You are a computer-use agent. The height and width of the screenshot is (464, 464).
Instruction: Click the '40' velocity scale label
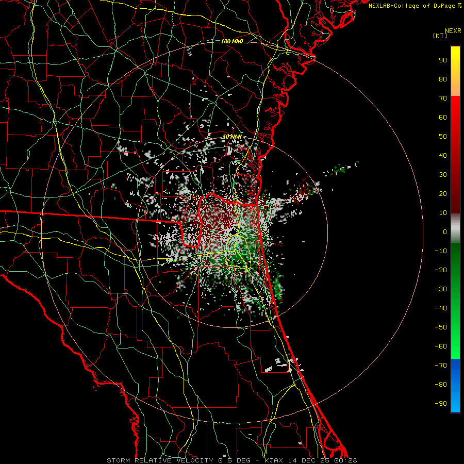pyautogui.click(x=443, y=156)
